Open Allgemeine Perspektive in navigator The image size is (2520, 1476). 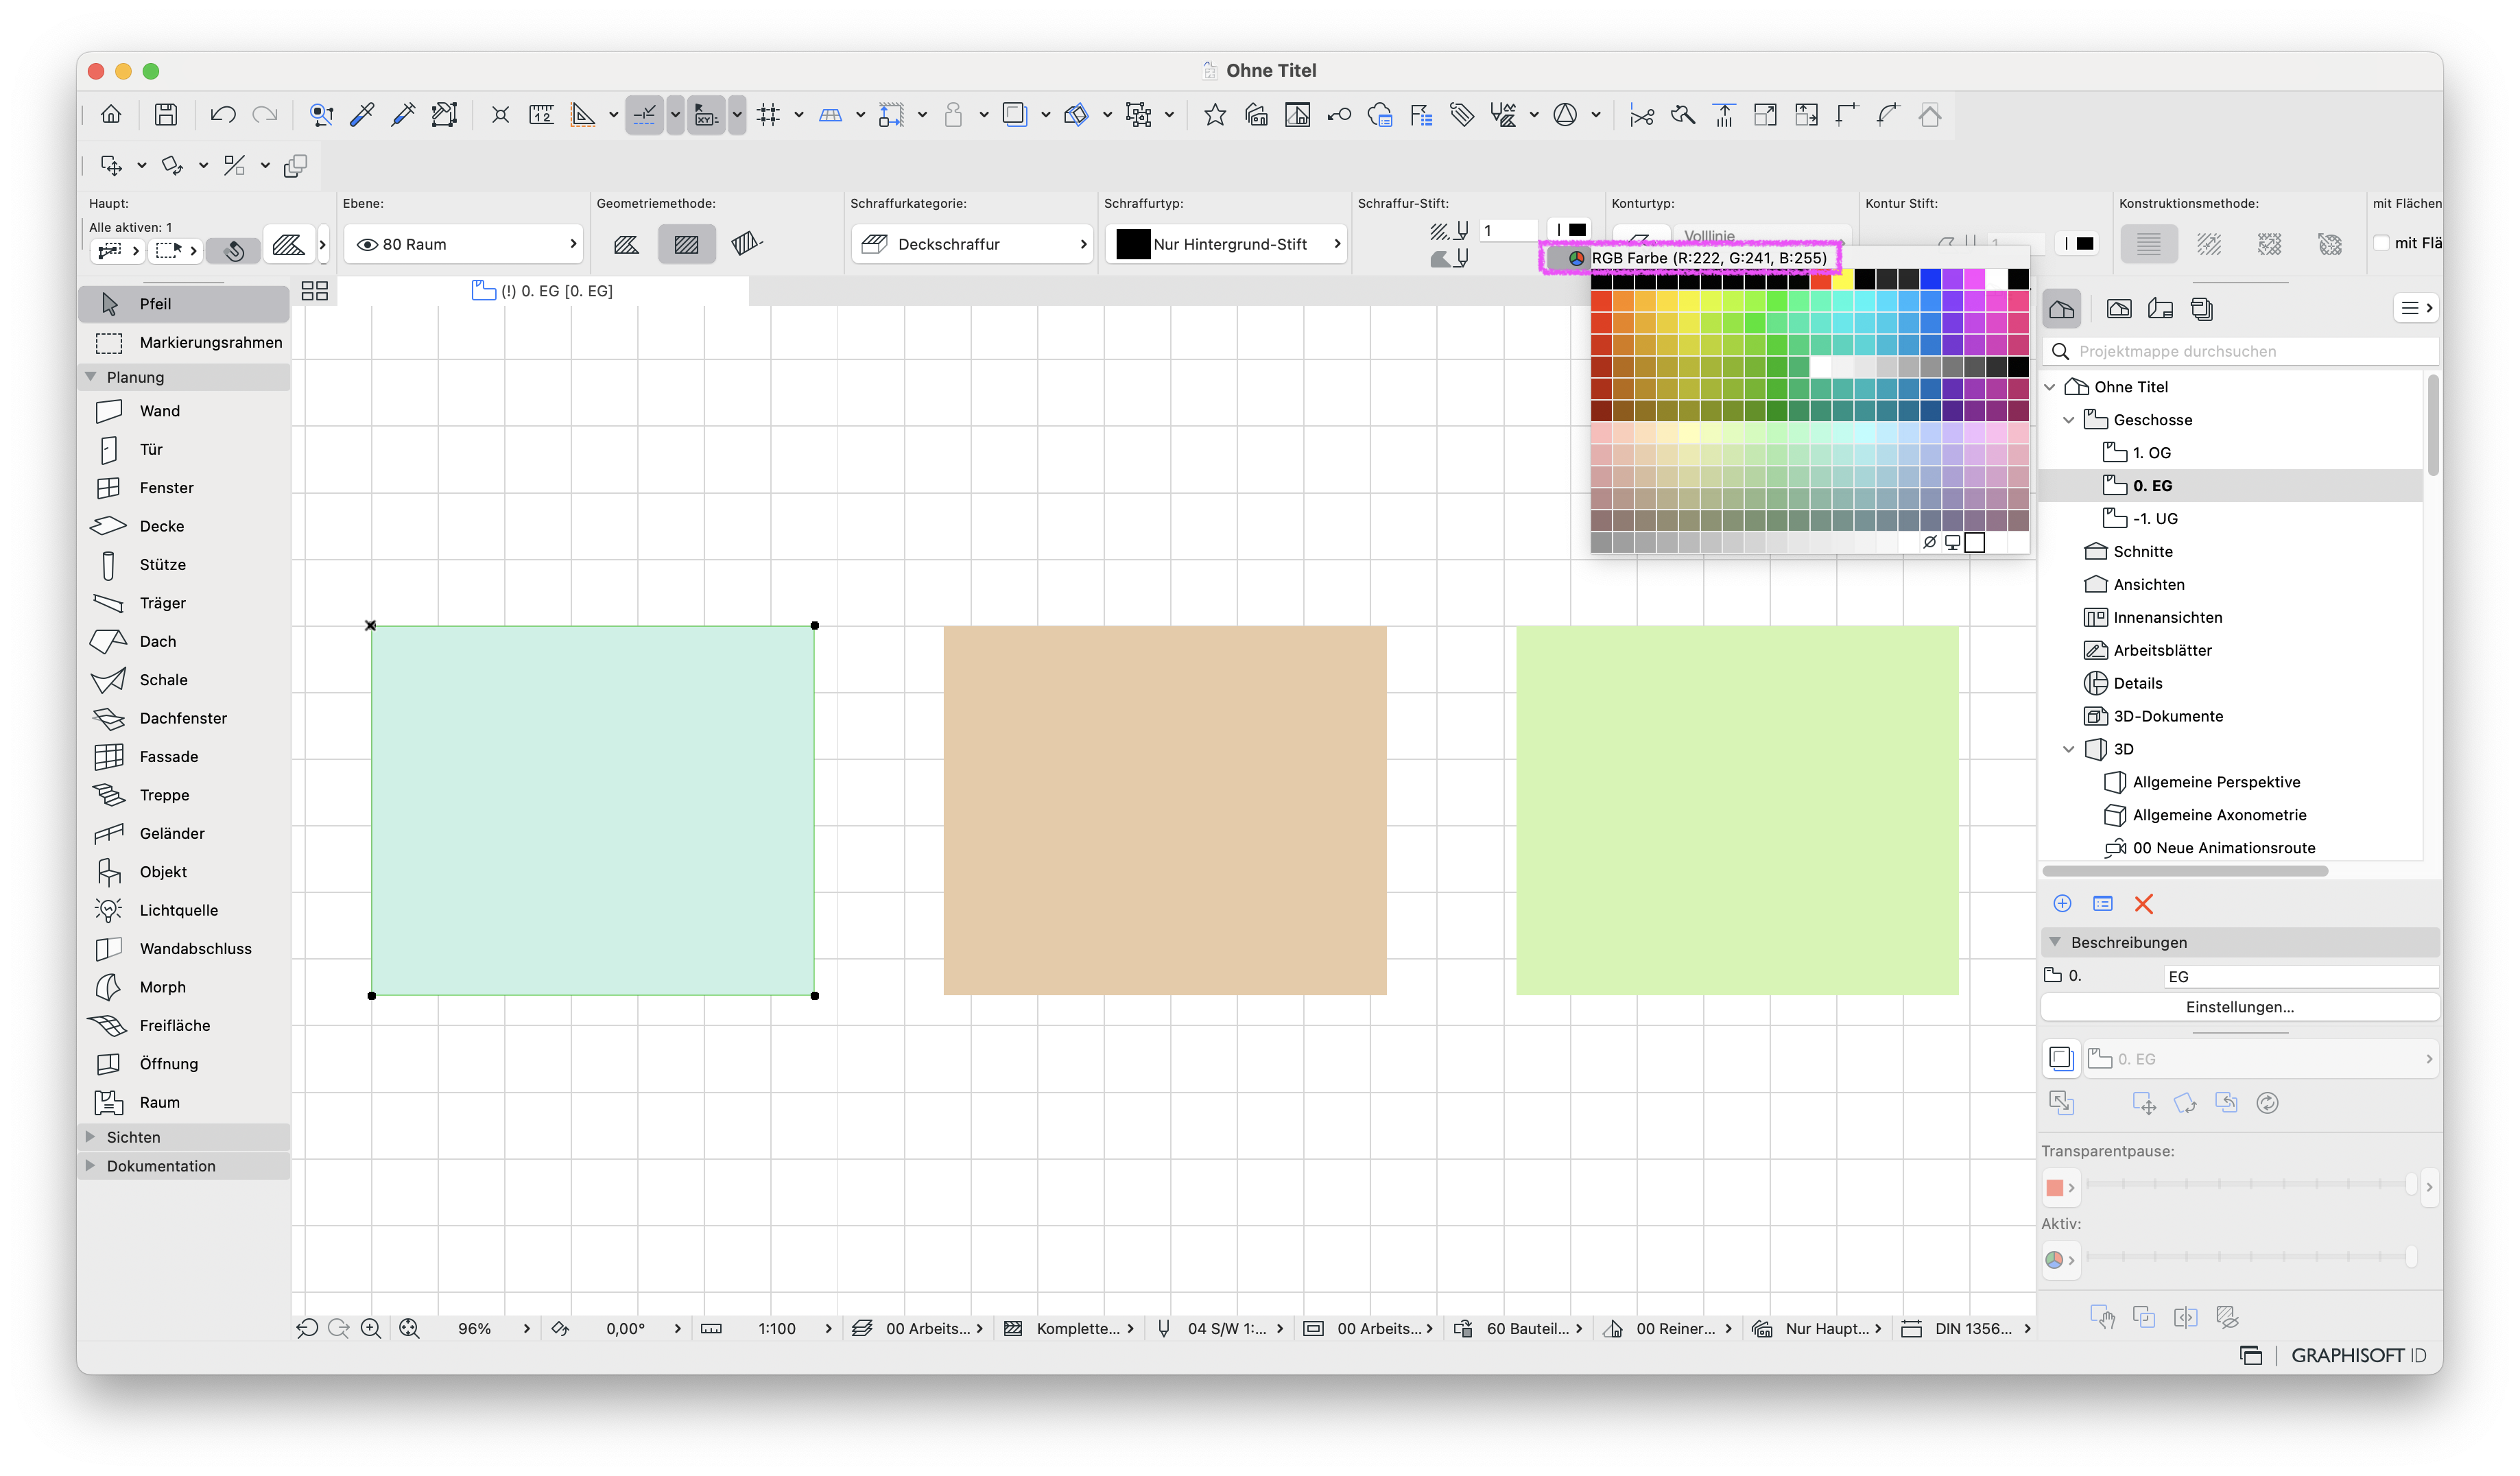pos(2216,782)
